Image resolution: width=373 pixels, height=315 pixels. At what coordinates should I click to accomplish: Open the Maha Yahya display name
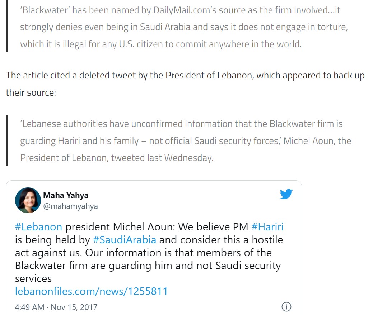coord(66,195)
